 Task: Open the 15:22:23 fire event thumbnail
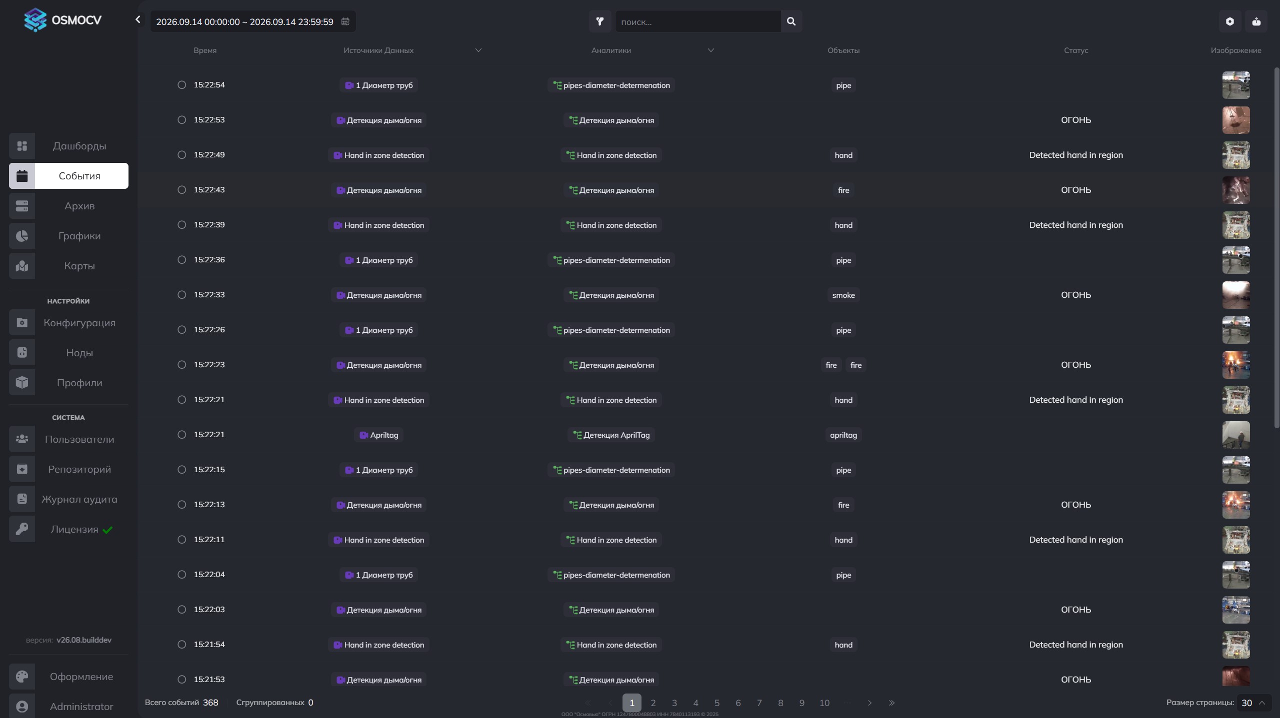(1236, 365)
